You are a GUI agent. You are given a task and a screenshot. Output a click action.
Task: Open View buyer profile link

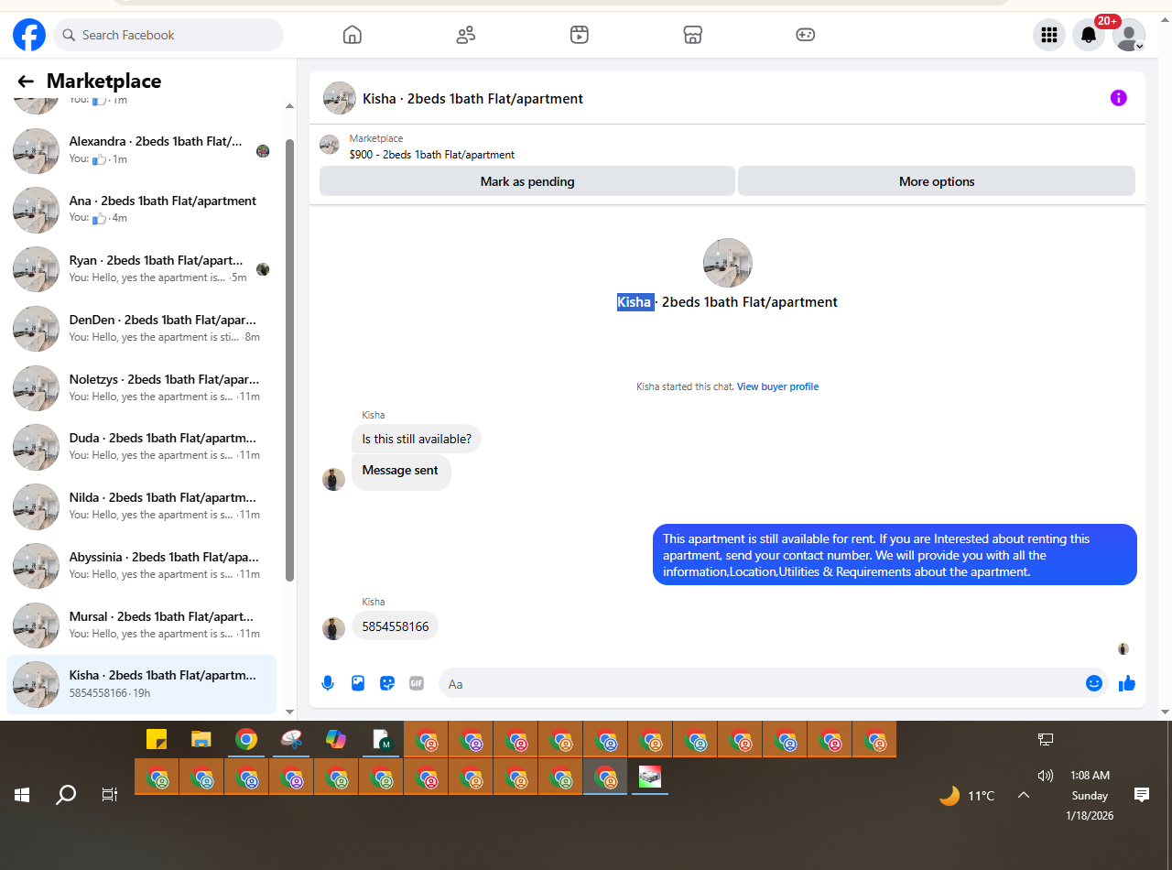coord(777,386)
